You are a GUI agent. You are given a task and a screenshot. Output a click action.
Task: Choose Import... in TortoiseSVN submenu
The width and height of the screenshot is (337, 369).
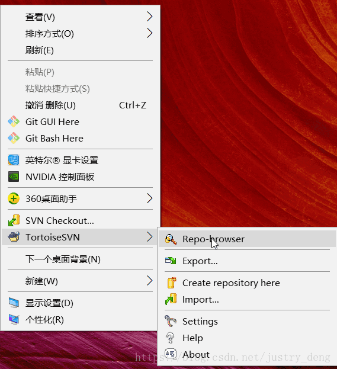(x=247, y=299)
